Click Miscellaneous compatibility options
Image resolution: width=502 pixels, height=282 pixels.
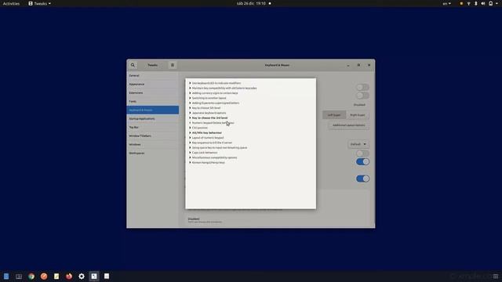tap(214, 157)
